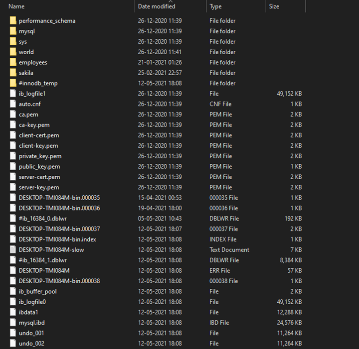Viewport: 359px width, 349px height.
Task: Sort by the Date modified column header
Action: tap(157, 6)
